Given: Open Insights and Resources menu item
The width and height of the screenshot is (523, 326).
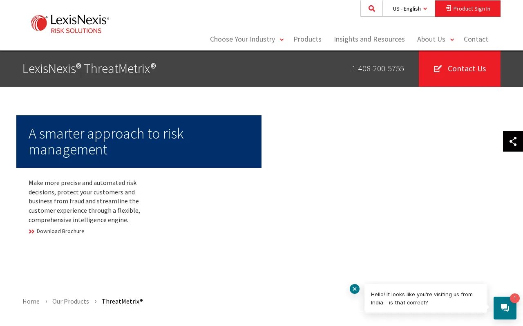Looking at the screenshot, I should (369, 39).
